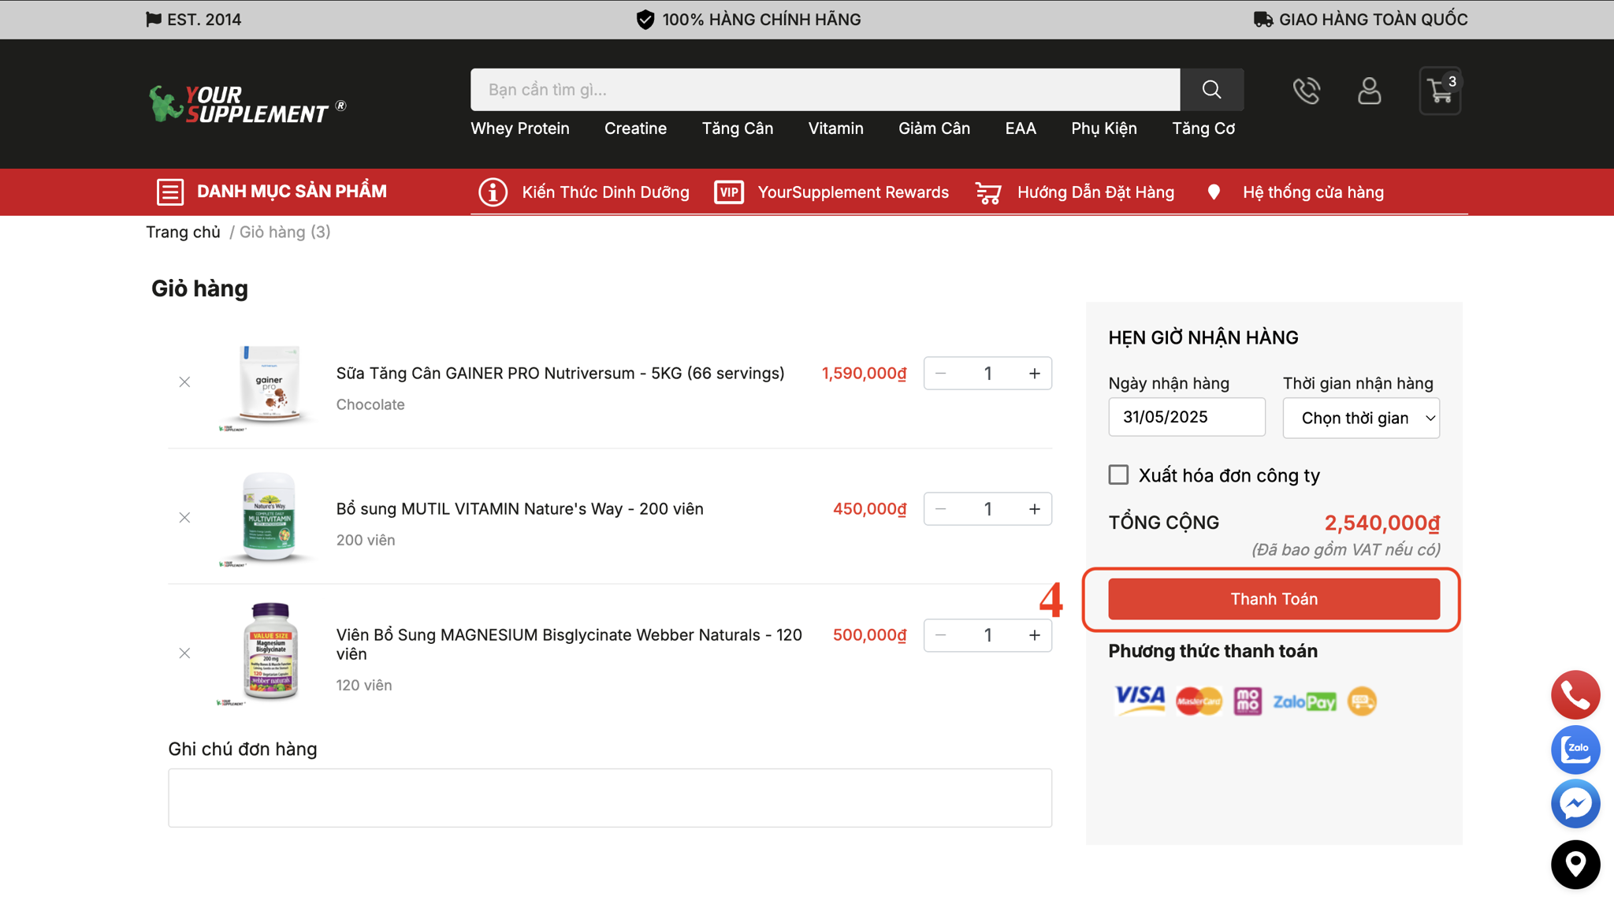
Task: Click the red phone call floating button
Action: (x=1575, y=694)
